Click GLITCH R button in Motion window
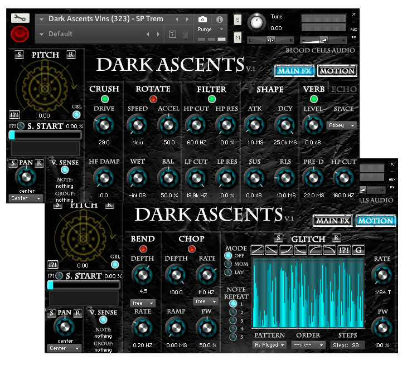Viewport: 407px width, 365px height. click(336, 237)
